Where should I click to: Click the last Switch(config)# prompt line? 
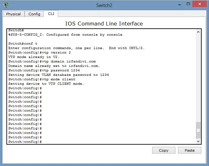pyautogui.click(x=25, y=142)
